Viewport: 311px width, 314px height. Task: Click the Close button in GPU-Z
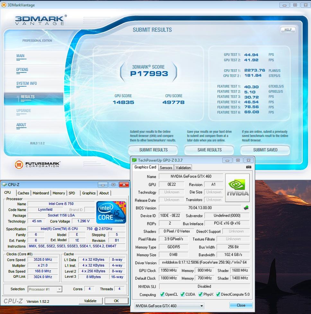(241, 305)
